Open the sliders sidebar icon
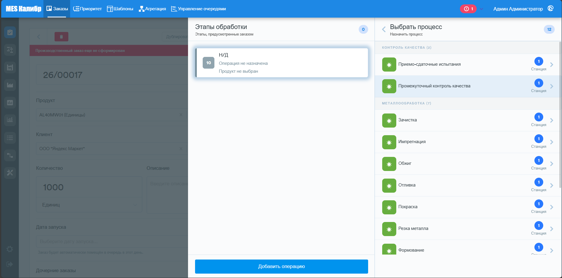Screen dimensions: 562x278 (x=10, y=50)
